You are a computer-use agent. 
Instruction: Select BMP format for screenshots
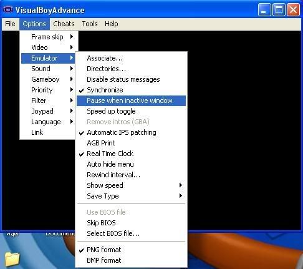click(131, 260)
